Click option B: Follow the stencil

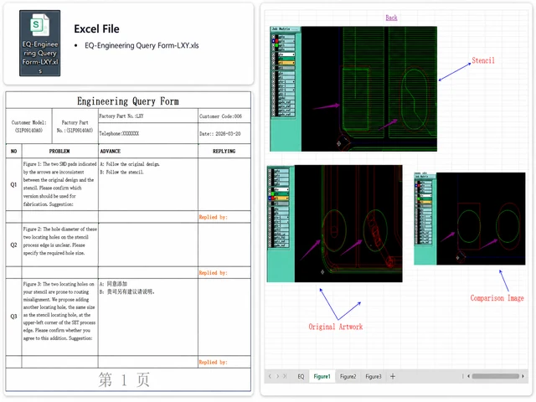[x=121, y=173]
